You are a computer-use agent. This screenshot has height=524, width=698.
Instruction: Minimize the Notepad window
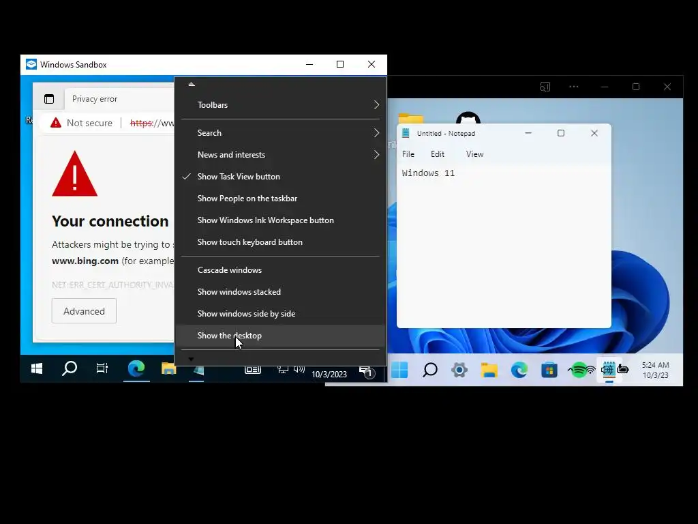(x=528, y=133)
